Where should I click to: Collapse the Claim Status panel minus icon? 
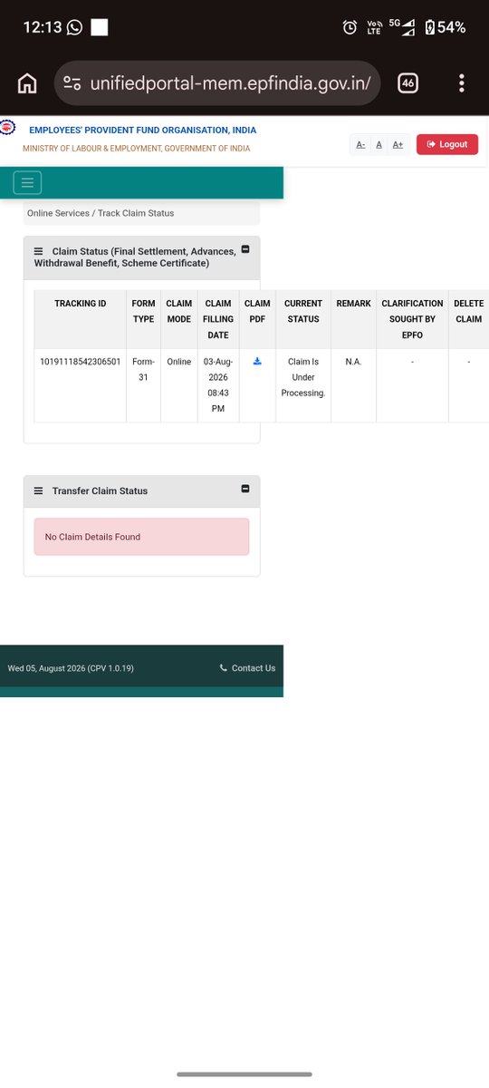245,250
